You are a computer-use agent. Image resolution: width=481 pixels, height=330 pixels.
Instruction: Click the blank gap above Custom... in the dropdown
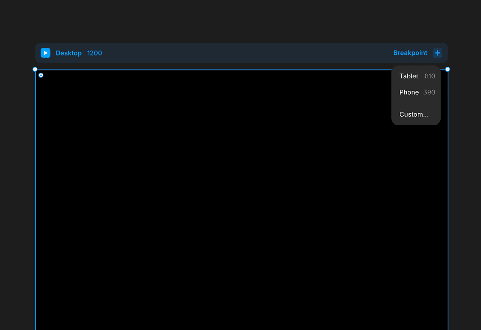click(416, 103)
